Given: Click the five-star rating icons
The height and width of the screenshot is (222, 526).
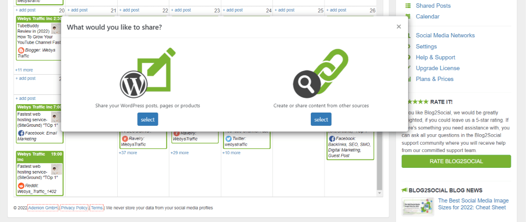Looking at the screenshot, I should [417, 102].
